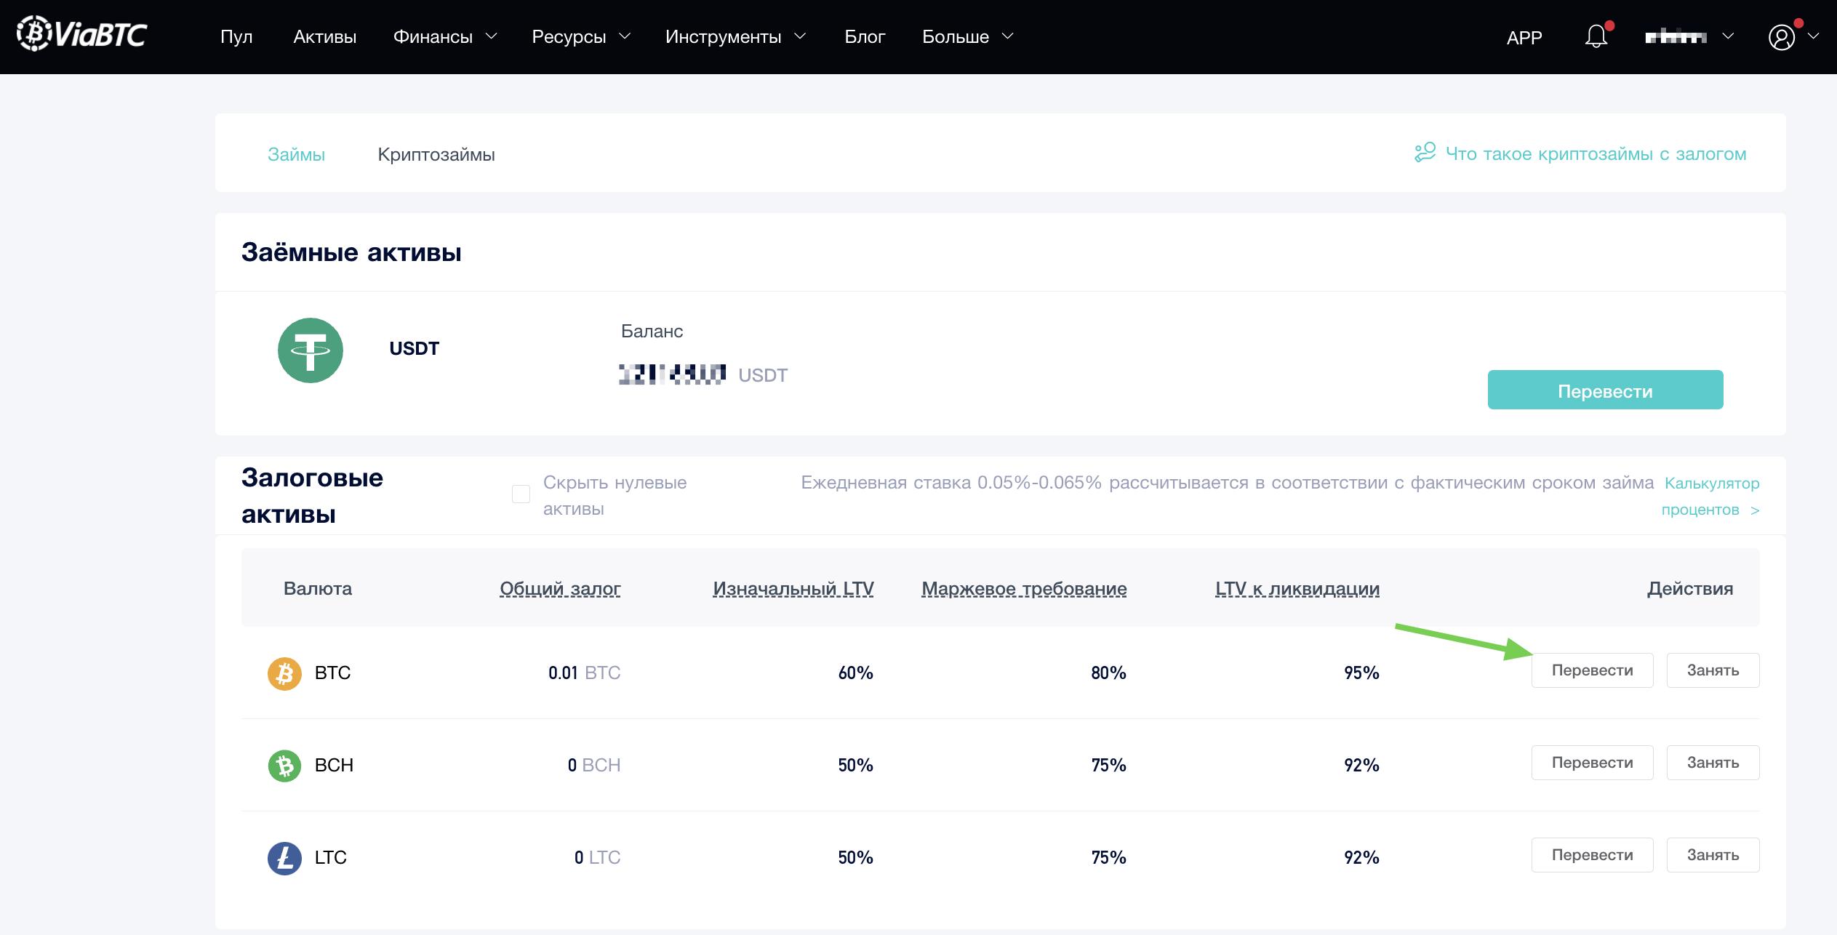Click Перевести in the LTC row
1837x935 pixels.
point(1592,855)
